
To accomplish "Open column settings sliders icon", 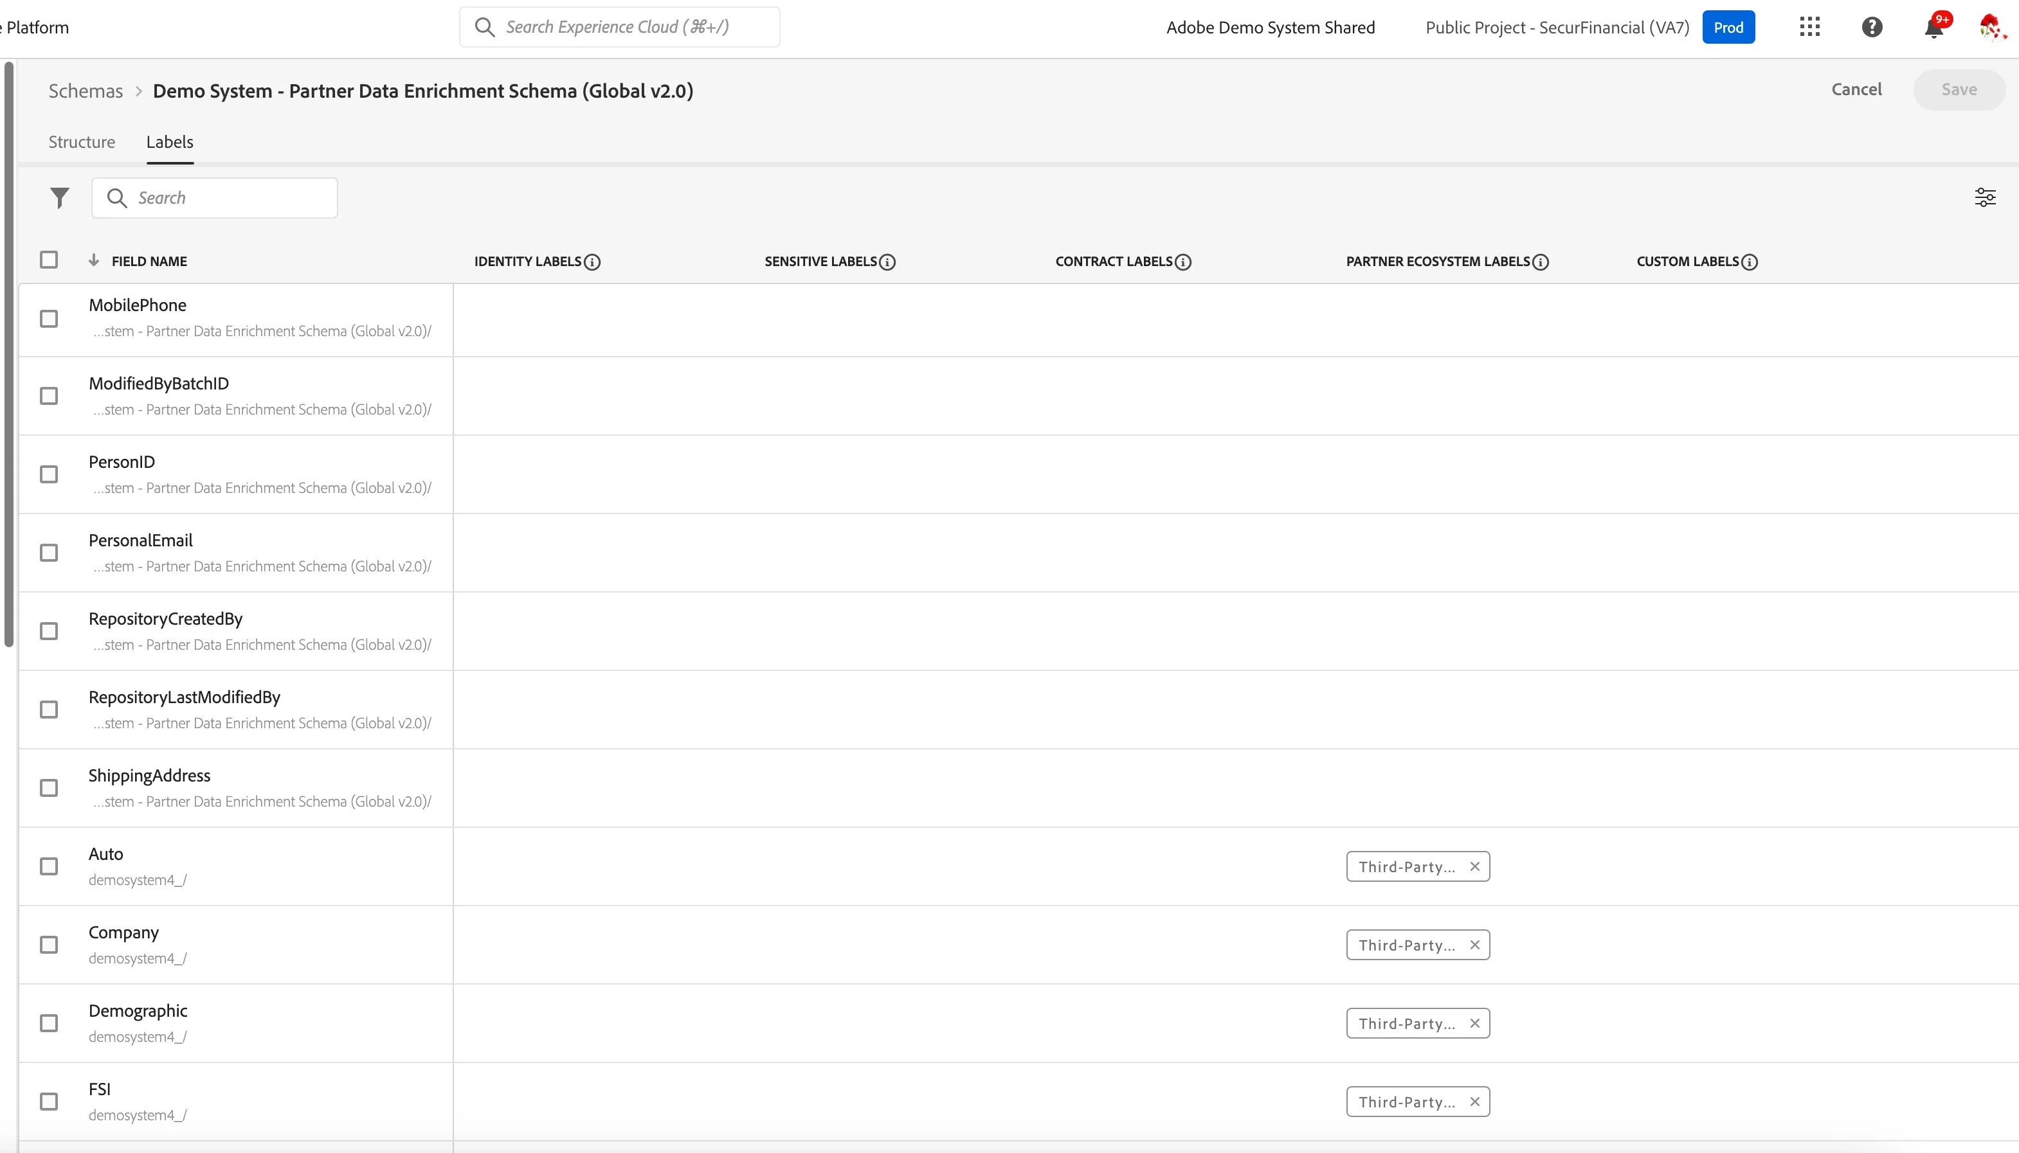I will 1985,197.
